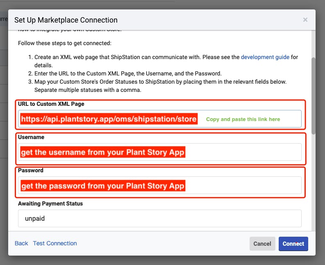Close the Set Up Marketplace Connection dialog
Viewport: 325px width, 265px height.
(x=305, y=20)
